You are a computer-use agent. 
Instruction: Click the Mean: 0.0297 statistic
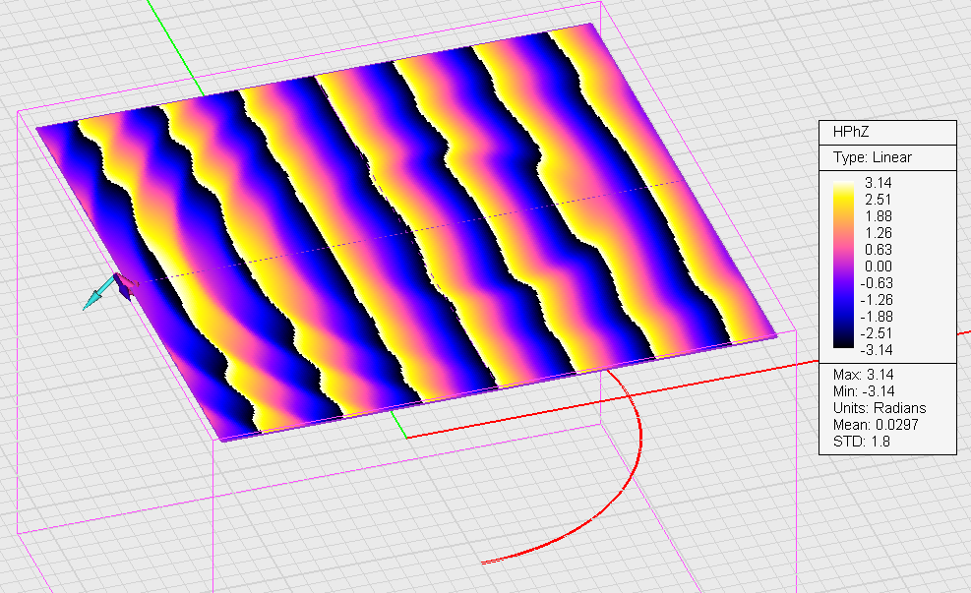coord(876,425)
